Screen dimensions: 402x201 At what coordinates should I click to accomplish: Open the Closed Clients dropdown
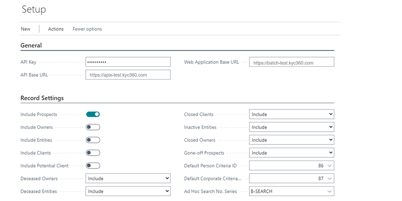coord(291,114)
